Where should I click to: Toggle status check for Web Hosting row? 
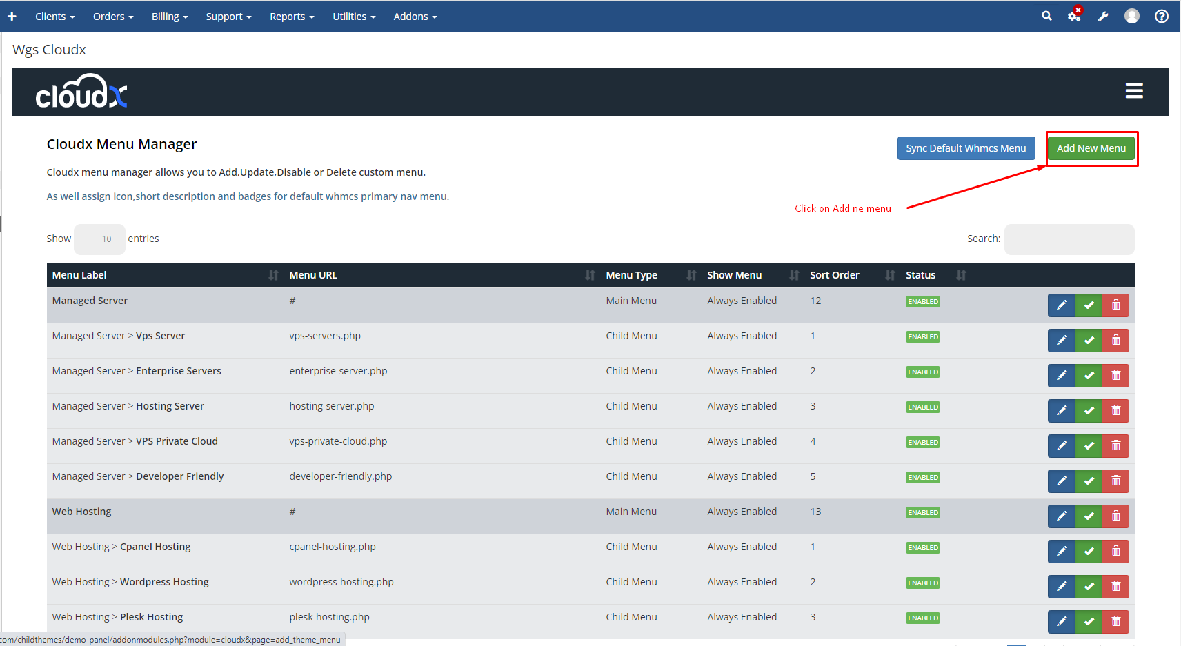[x=1089, y=516]
